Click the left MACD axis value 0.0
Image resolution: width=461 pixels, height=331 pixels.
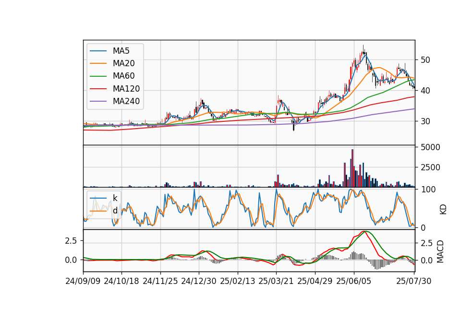click(x=71, y=260)
